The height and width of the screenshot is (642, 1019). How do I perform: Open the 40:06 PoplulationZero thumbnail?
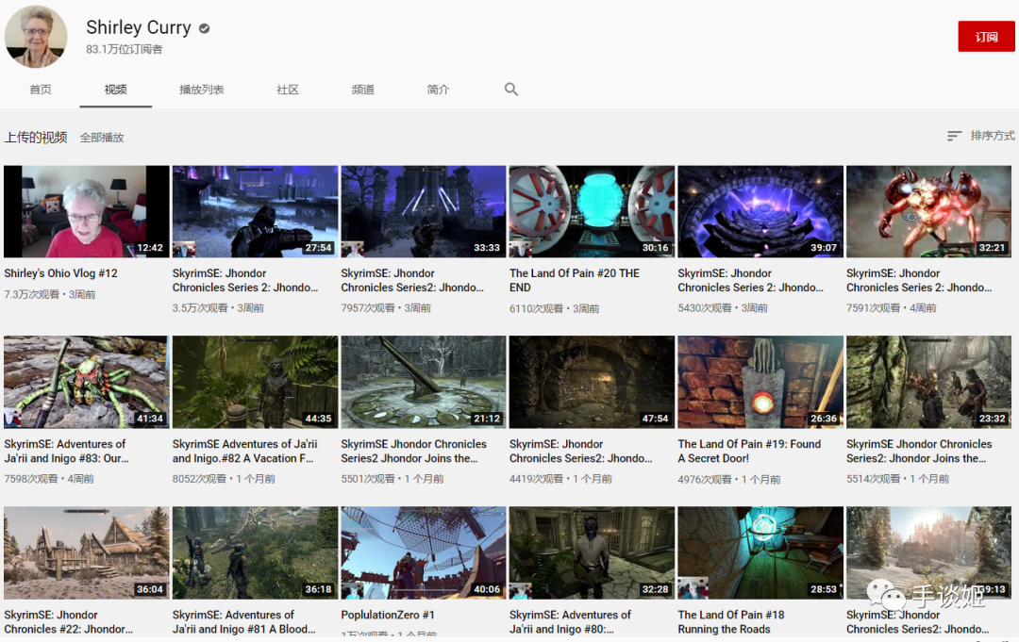(423, 552)
